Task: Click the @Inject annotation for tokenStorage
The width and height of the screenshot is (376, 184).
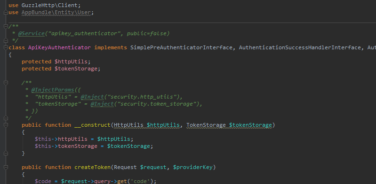Action: [102, 104]
